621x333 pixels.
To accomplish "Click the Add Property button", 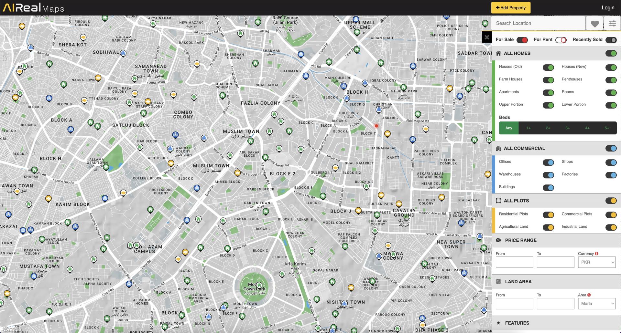I will tap(511, 8).
